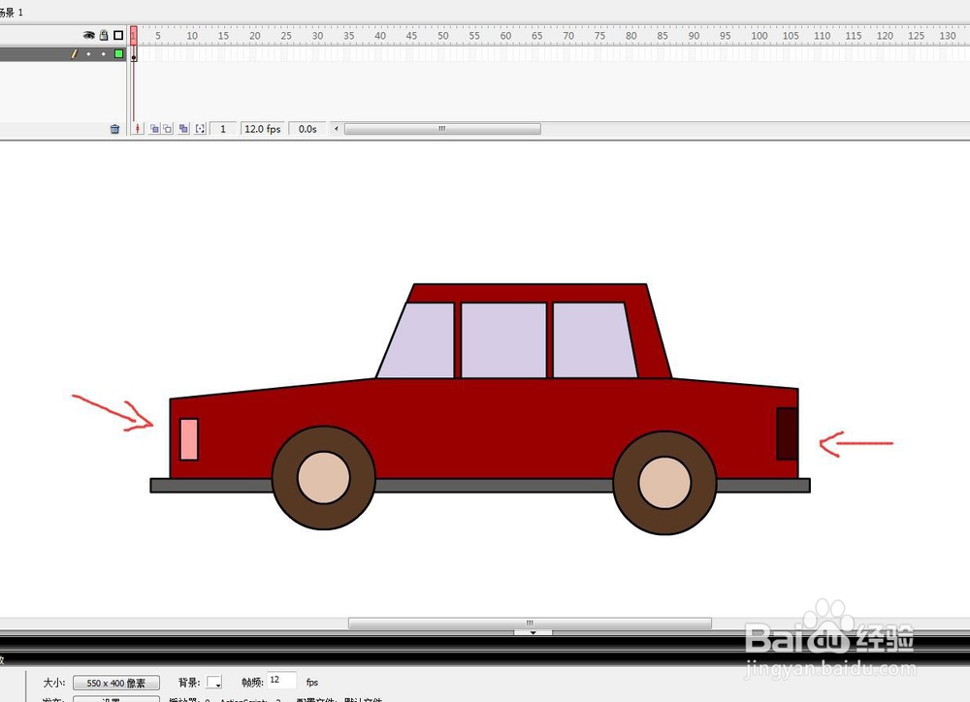This screenshot has height=702, width=970.
Task: Toggle the layer's visibility dot
Action: coord(88,54)
